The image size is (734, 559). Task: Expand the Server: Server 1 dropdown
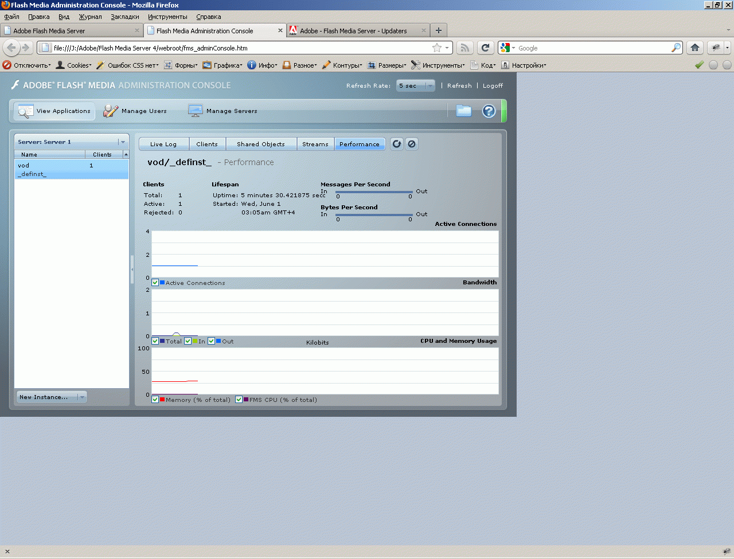[72, 142]
